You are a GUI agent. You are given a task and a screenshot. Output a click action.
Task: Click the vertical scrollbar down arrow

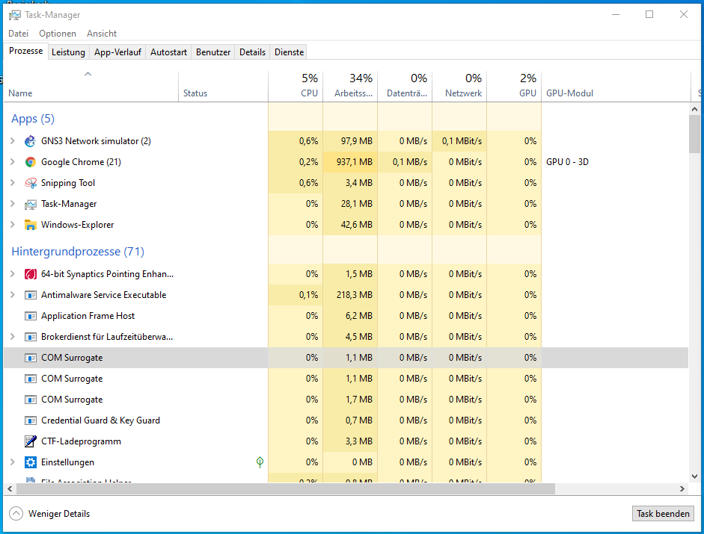tap(694, 476)
